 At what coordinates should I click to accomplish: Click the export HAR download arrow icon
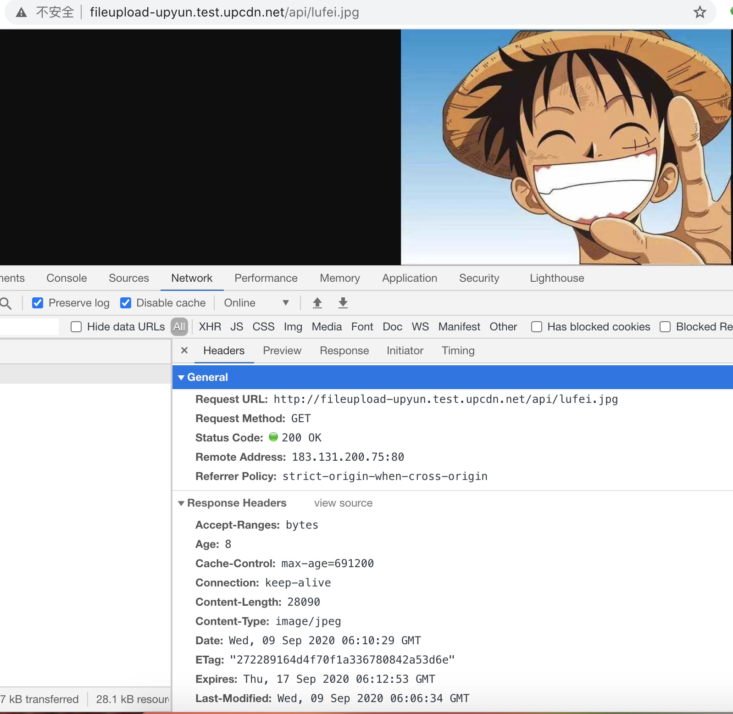pyautogui.click(x=343, y=303)
